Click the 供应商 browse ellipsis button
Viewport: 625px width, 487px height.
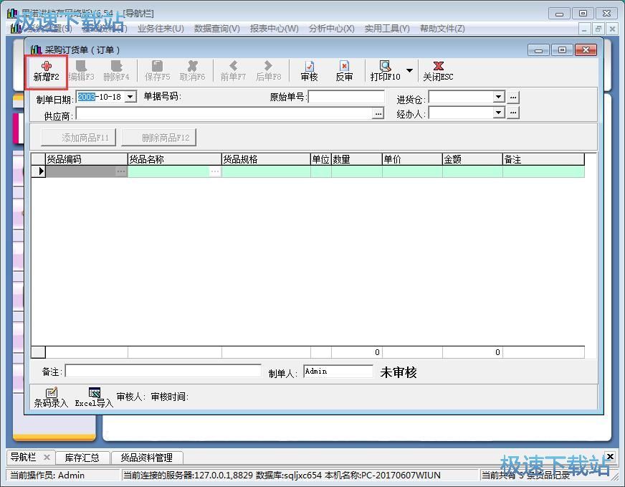tap(378, 113)
